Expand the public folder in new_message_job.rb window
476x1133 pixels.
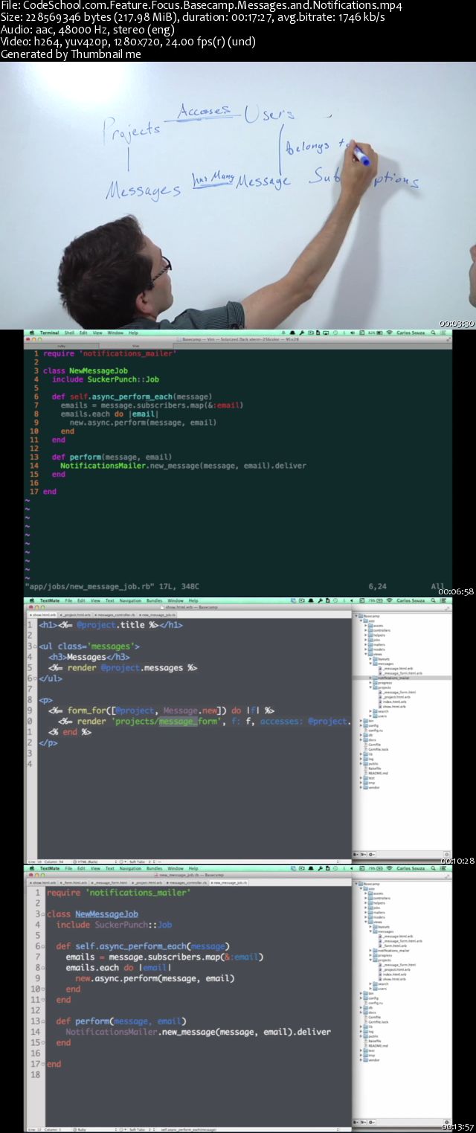tap(361, 1036)
